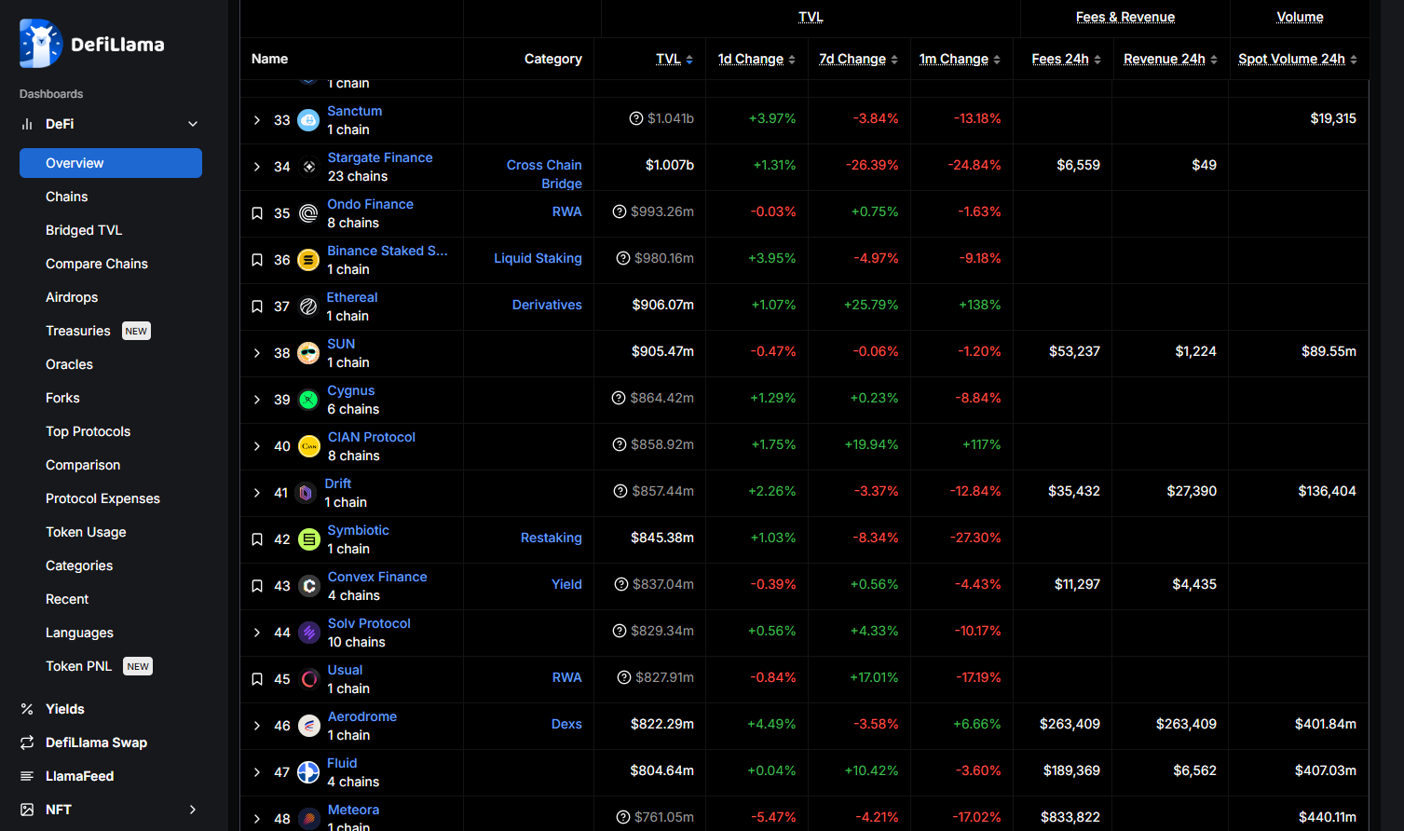Viewport: 1404px width, 831px height.
Task: Open the Chains sidebar page
Action: click(x=67, y=197)
